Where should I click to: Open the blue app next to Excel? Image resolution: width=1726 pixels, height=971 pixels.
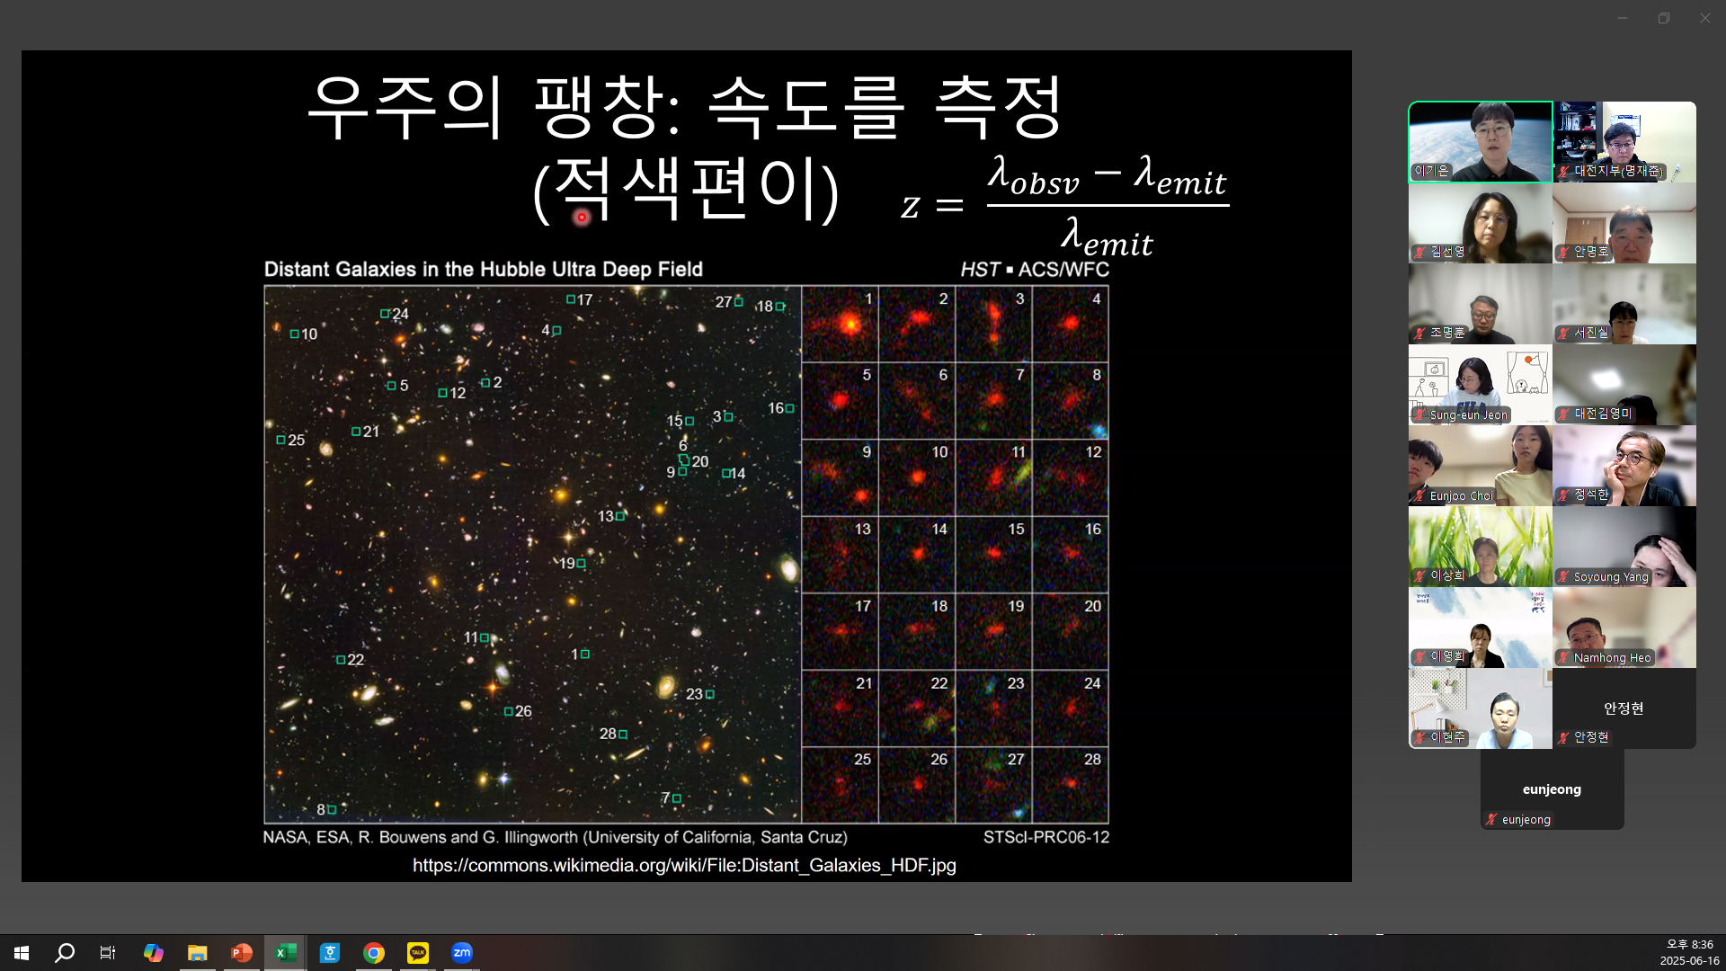pos(329,953)
